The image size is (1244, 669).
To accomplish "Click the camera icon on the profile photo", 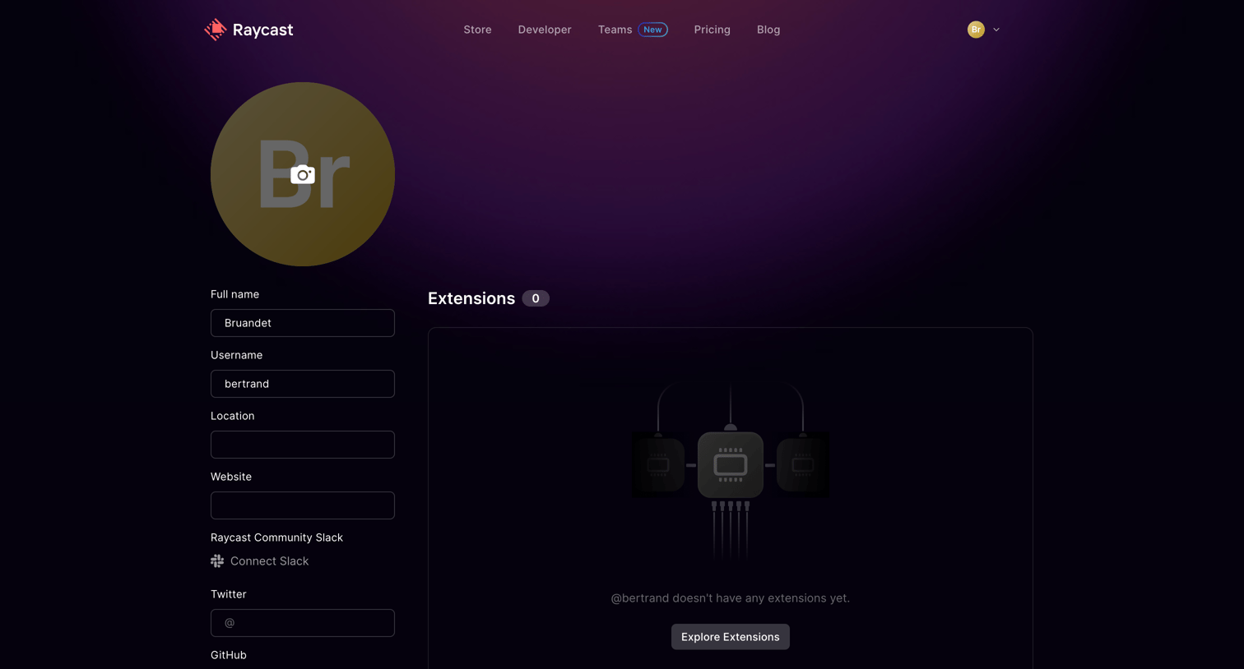I will (x=303, y=174).
